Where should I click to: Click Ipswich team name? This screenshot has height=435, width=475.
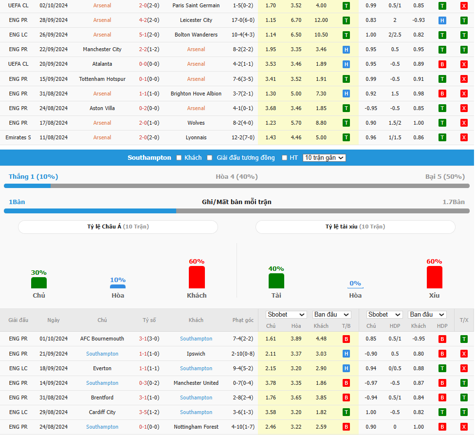click(x=196, y=354)
